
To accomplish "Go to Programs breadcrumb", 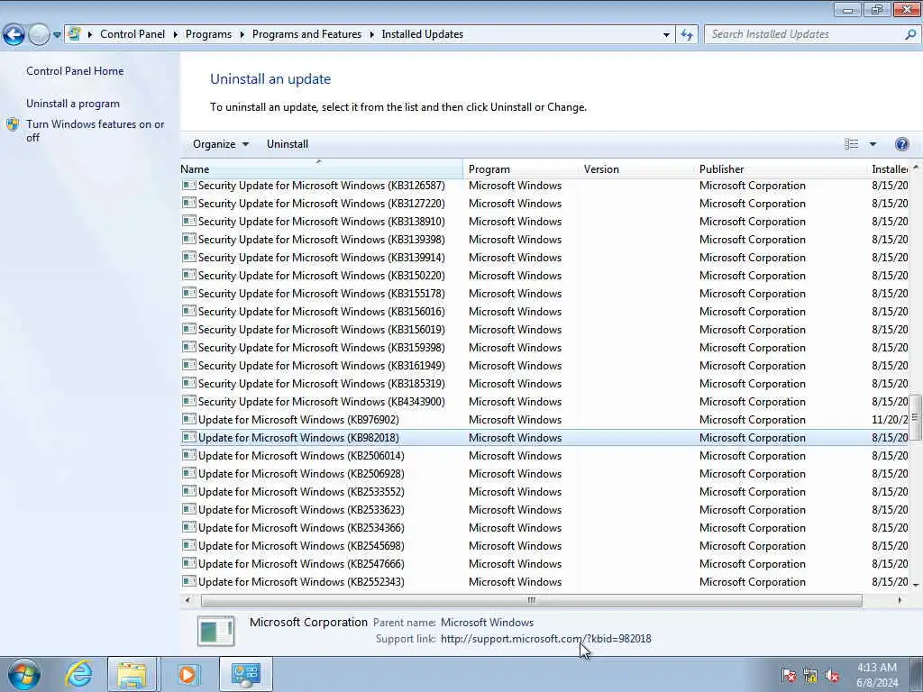I will coord(208,34).
